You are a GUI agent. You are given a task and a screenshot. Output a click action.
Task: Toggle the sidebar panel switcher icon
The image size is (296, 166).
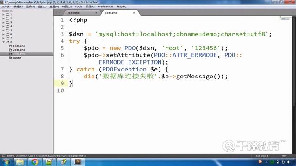point(4,156)
